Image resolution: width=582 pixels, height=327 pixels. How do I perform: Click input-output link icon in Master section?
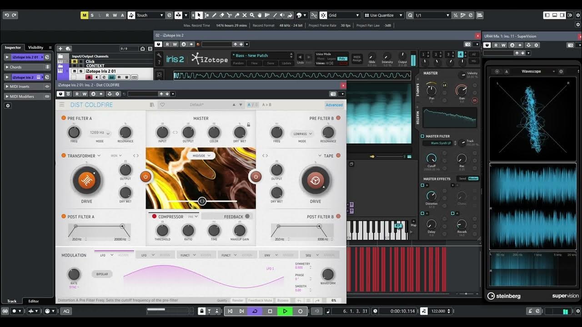175,133
